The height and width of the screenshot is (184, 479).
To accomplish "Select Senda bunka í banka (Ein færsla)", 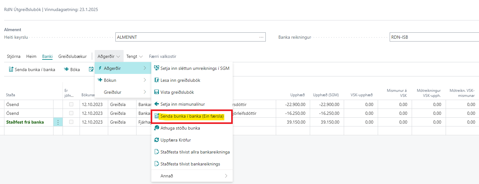I will point(192,116).
